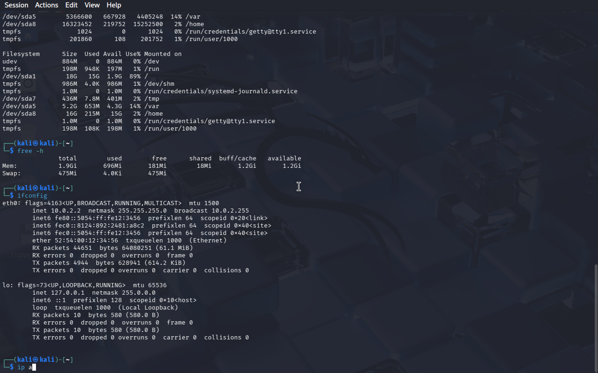
Task: Open the View menu
Action: tap(92, 5)
